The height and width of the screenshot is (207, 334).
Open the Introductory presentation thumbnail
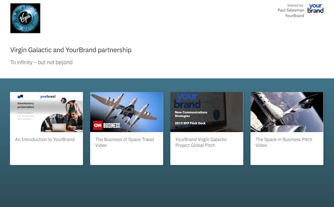[x=46, y=112]
